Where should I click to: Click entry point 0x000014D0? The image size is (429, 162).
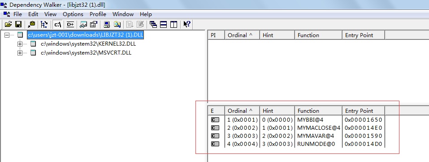[364, 144]
